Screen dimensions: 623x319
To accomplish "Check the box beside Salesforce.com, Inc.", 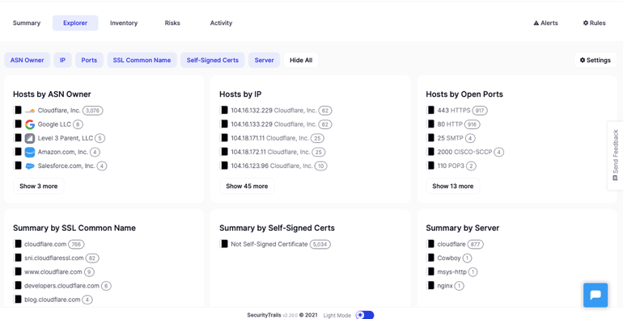I will (18, 166).
